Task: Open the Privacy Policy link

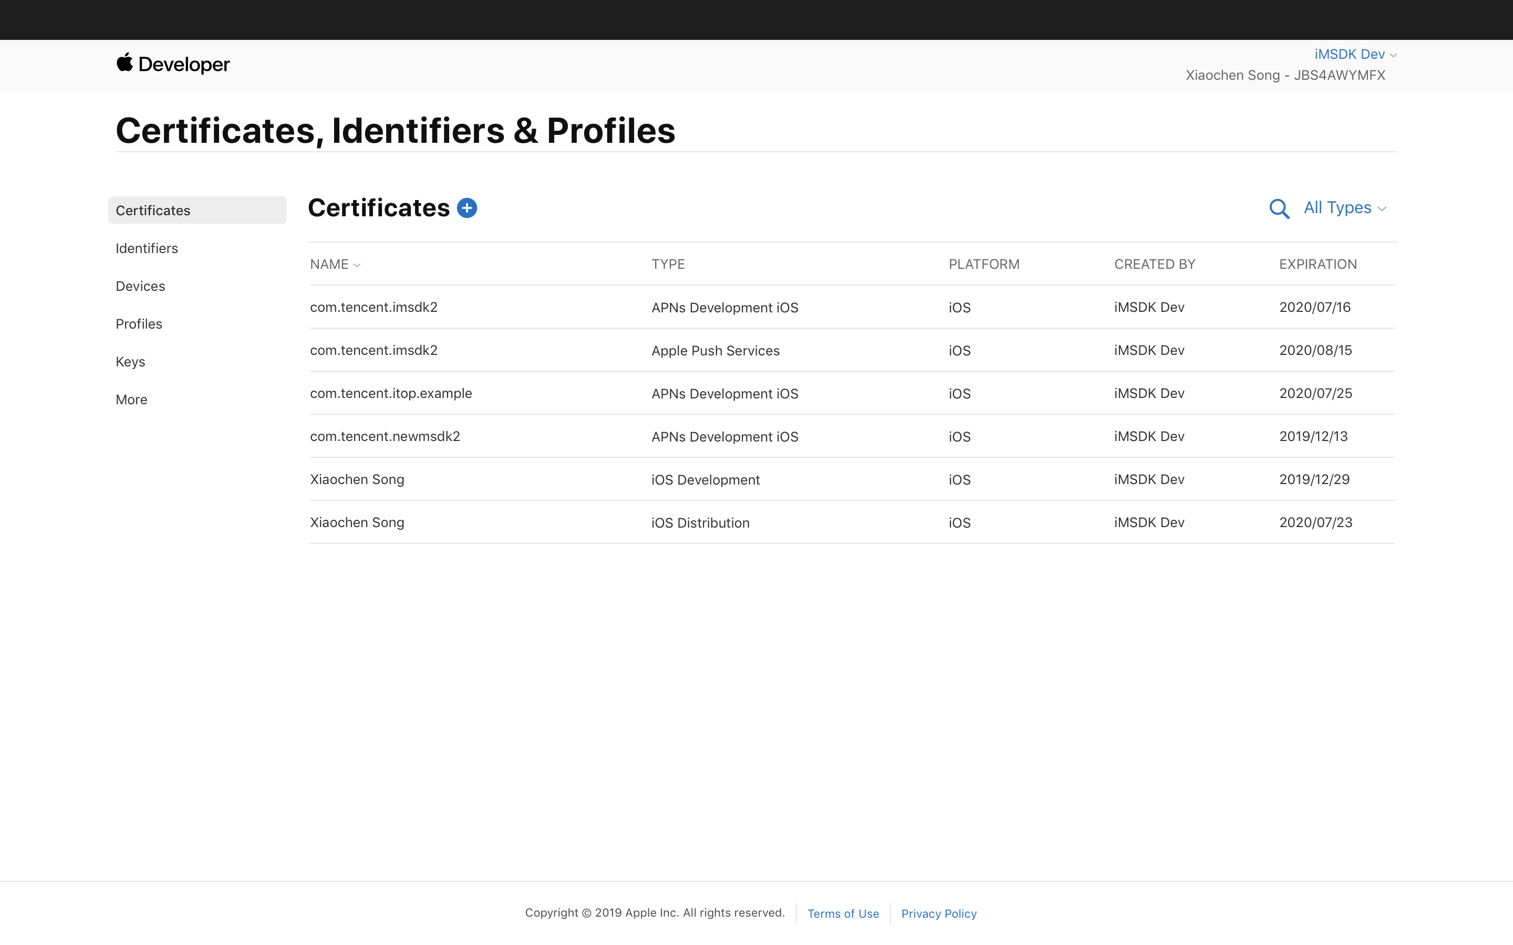Action: [938, 913]
